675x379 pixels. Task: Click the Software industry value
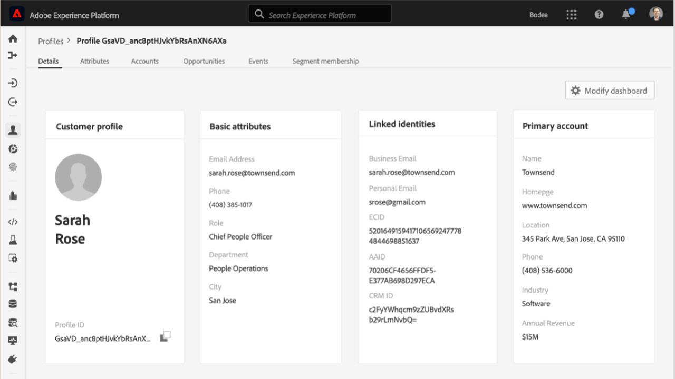536,304
